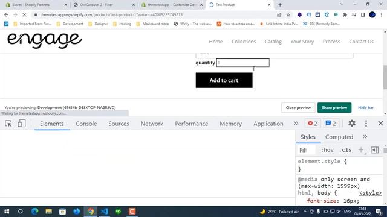This screenshot has width=387, height=217.
Task: Switch to Network tab
Action: coord(152,124)
